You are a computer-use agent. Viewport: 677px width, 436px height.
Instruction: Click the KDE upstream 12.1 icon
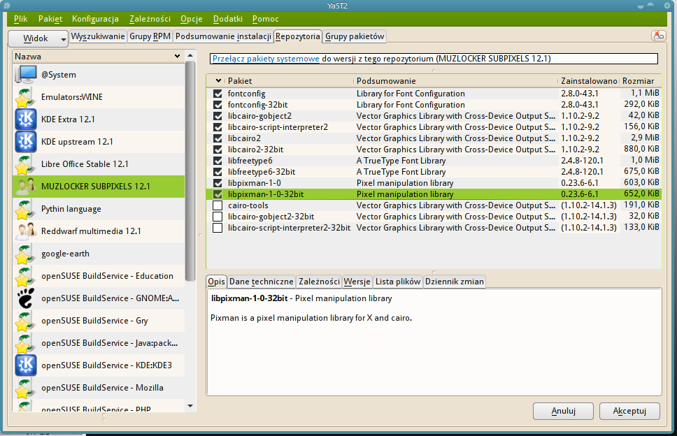[25, 142]
